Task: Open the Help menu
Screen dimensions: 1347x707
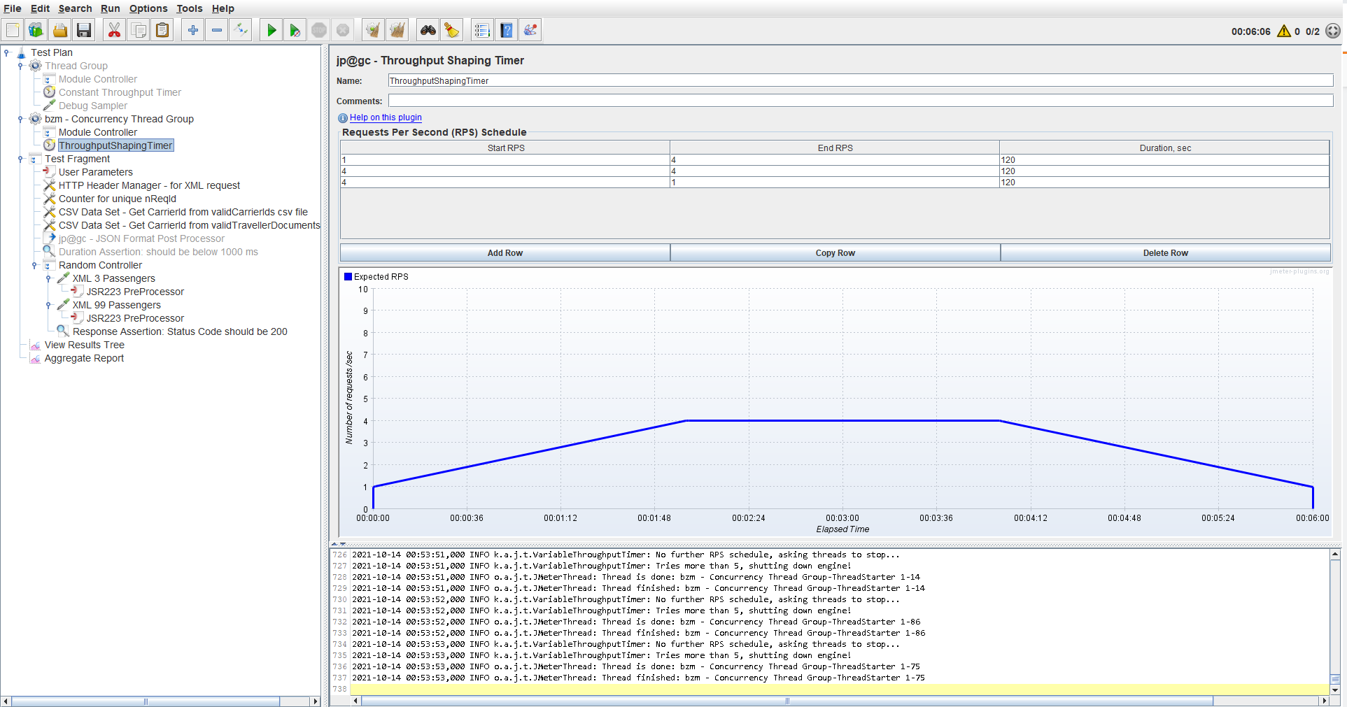Action: click(x=223, y=8)
